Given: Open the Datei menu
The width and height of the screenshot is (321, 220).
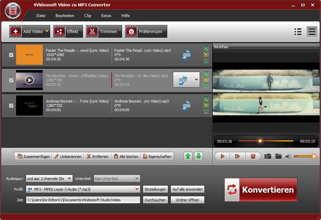Looking at the screenshot, I should click(41, 16).
